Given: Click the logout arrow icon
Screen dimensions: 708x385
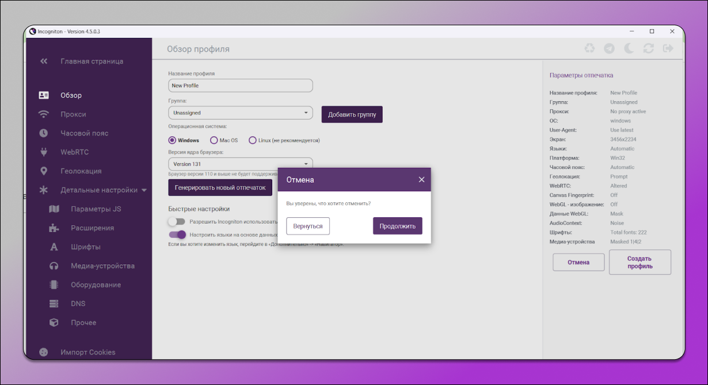Looking at the screenshot, I should pyautogui.click(x=668, y=49).
